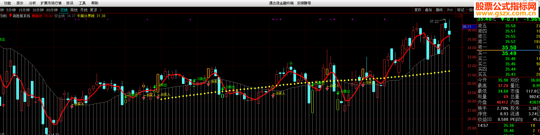The width and height of the screenshot is (540, 135).
Task: Select the 买四 35.44 order row
Action: (x=509, y=69)
